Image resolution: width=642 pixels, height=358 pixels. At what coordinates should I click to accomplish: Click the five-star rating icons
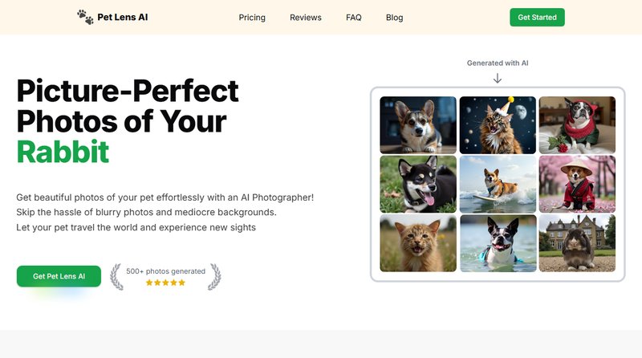point(165,283)
